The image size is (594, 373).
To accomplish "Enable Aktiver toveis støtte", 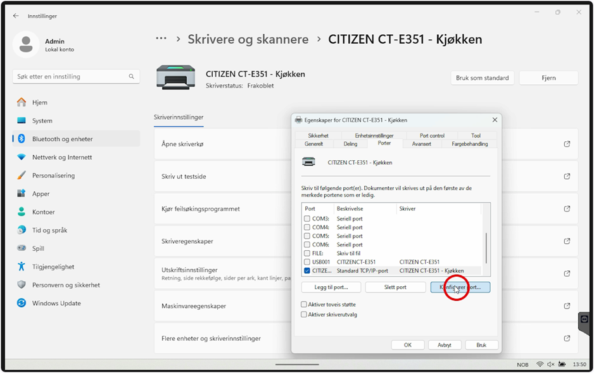I will pos(304,305).
